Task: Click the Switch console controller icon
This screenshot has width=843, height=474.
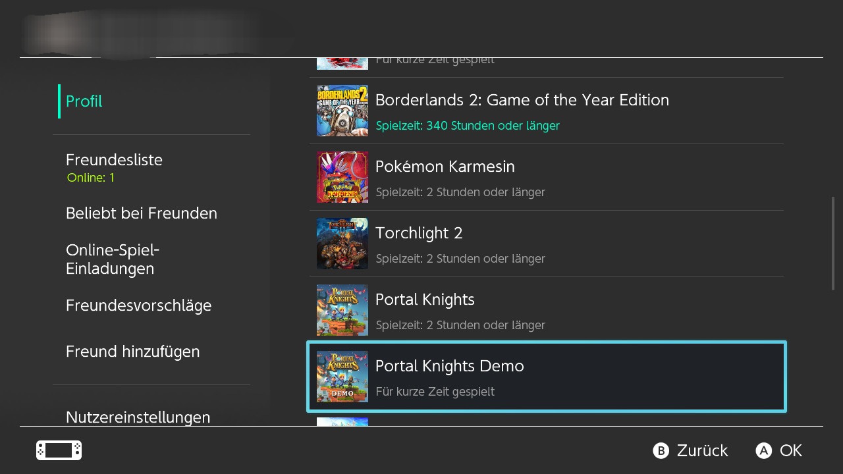Action: point(59,450)
